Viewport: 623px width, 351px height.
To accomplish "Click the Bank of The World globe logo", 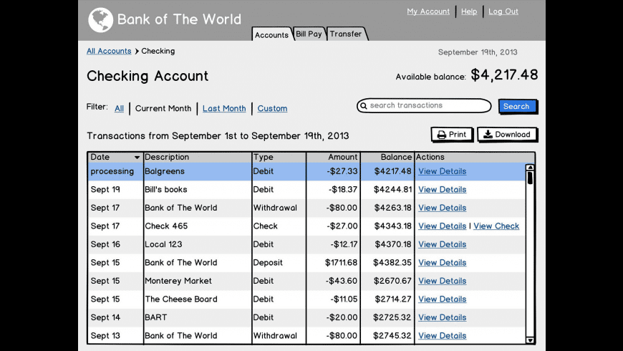I will (x=100, y=20).
